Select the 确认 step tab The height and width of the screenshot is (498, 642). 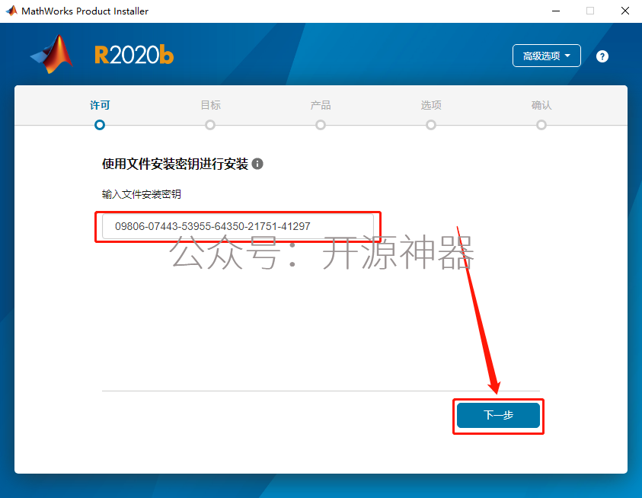pos(541,105)
